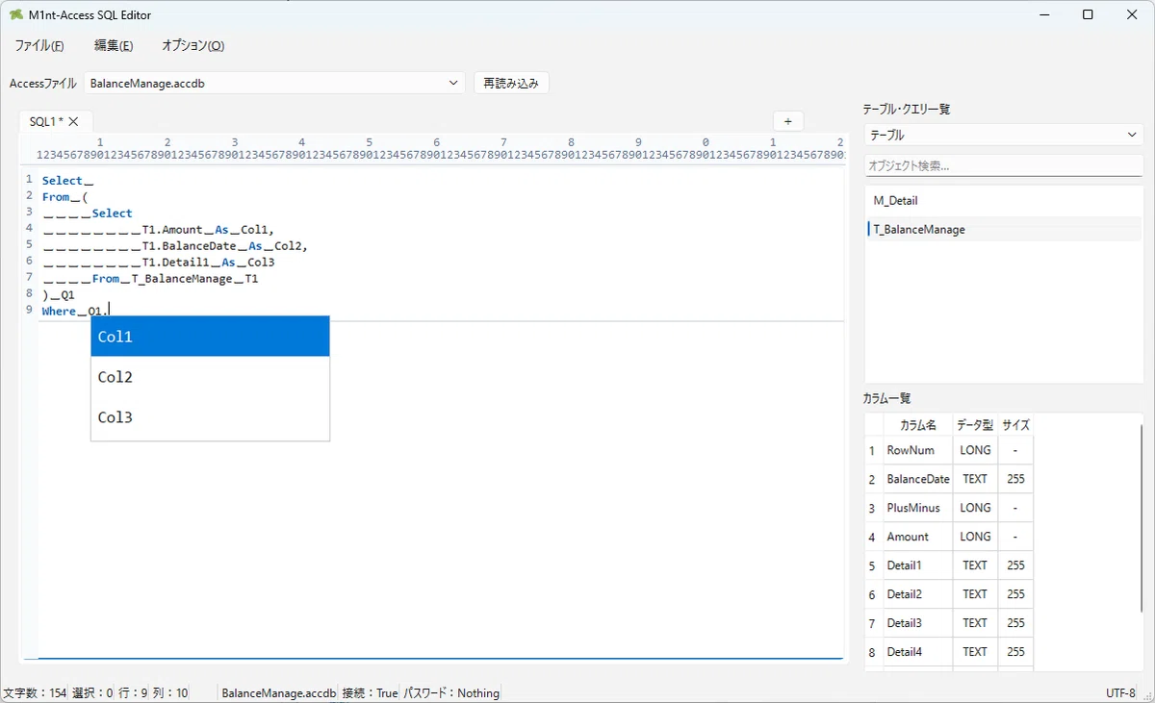The height and width of the screenshot is (703, 1155).
Task: Click the 接続：True status entry
Action: (x=370, y=693)
